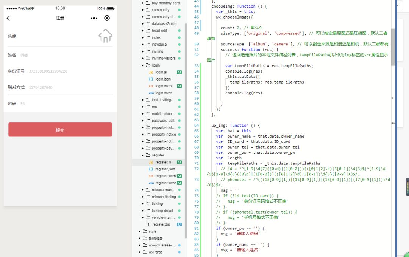Image resolution: width=409 pixels, height=257 pixels.
Task: Click the green dot beside community folder
Action: [x=179, y=10]
